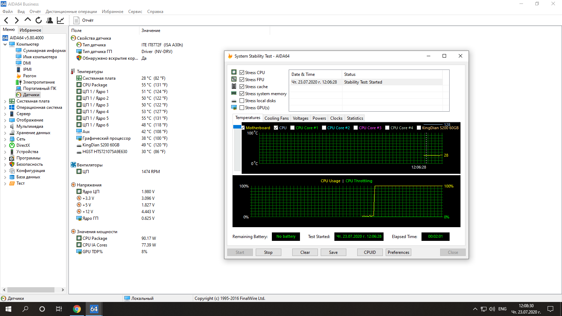
Task: Click the Отчёт report toolbar button
Action: 84,20
